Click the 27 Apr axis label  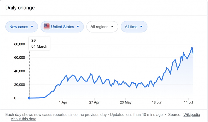94,102
